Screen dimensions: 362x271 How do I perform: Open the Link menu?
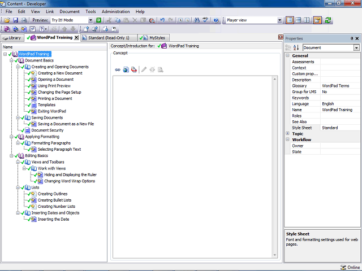pos(50,11)
